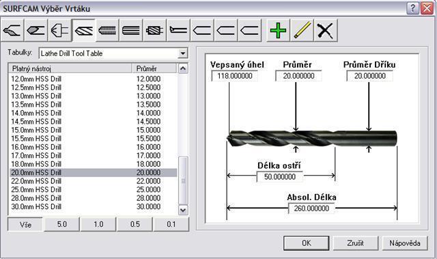Click the Délka ostří value field

(x=280, y=177)
